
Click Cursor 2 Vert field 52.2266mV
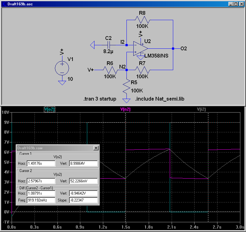(x=83, y=181)
